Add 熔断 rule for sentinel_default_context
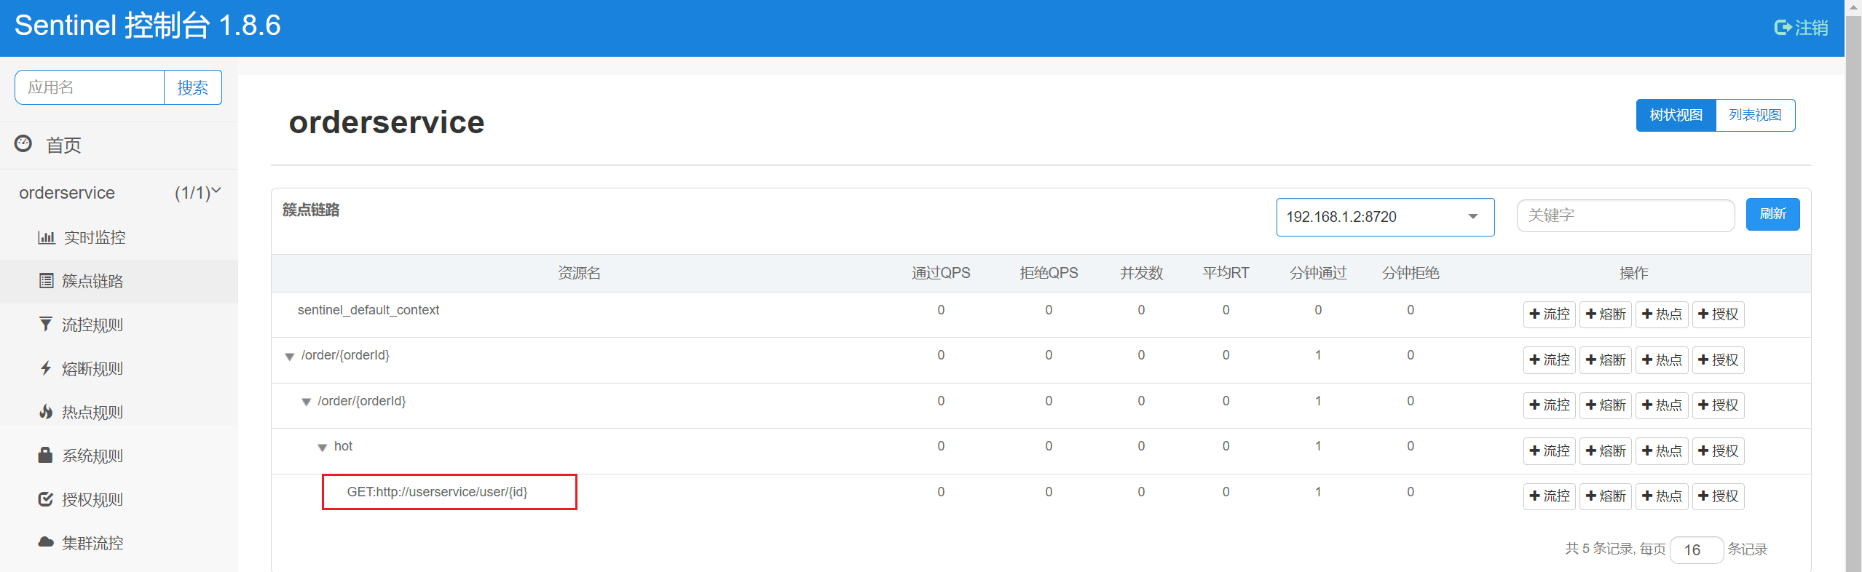Image resolution: width=1862 pixels, height=572 pixels. pyautogui.click(x=1605, y=314)
